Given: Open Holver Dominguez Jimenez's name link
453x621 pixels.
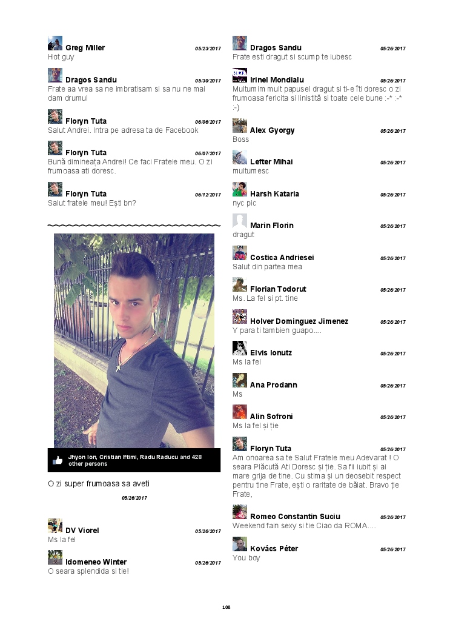Looking at the screenshot, I should pyautogui.click(x=299, y=321).
